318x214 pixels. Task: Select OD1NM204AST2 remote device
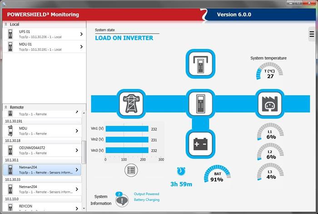point(41,150)
